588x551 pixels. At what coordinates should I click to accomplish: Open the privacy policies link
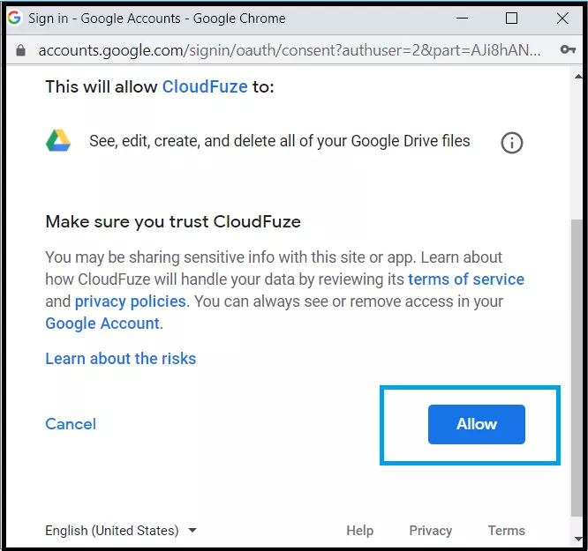click(131, 302)
